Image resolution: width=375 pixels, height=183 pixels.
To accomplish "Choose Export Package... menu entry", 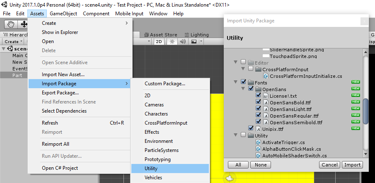I will [80, 93].
